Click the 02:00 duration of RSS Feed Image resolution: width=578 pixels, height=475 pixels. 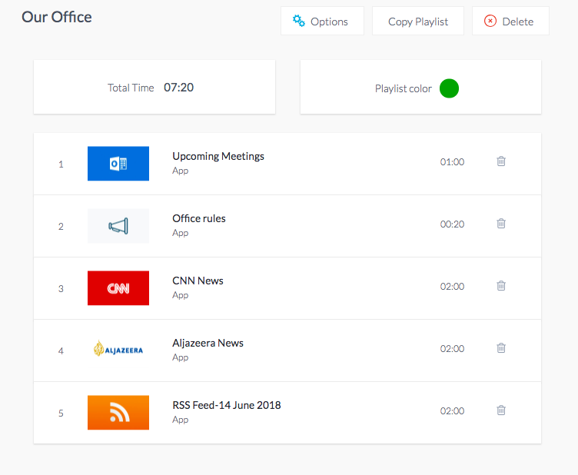point(452,411)
